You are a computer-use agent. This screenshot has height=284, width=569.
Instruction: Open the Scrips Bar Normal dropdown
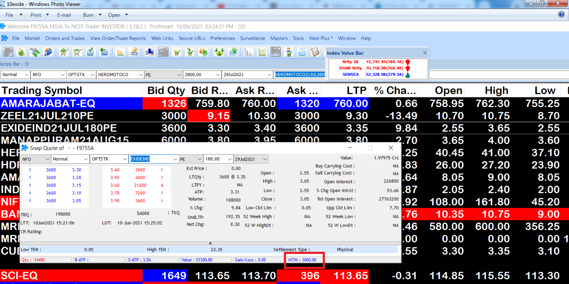click(28, 74)
